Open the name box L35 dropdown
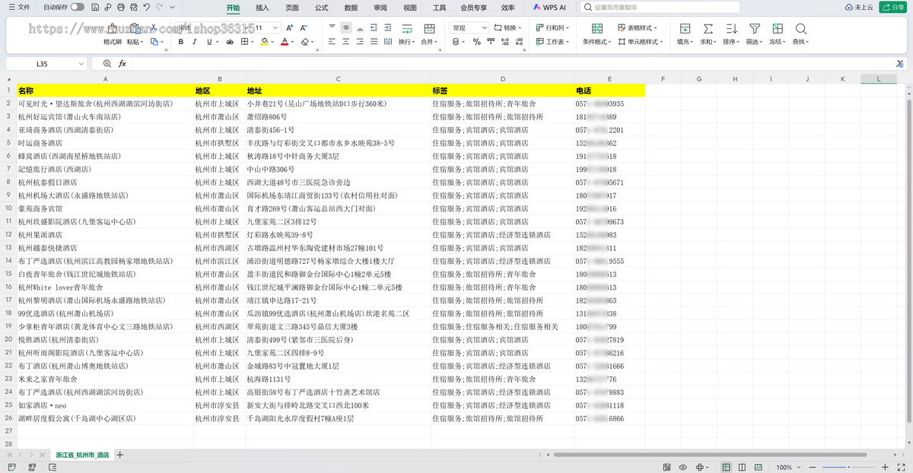Image resolution: width=913 pixels, height=473 pixels. tap(81, 64)
